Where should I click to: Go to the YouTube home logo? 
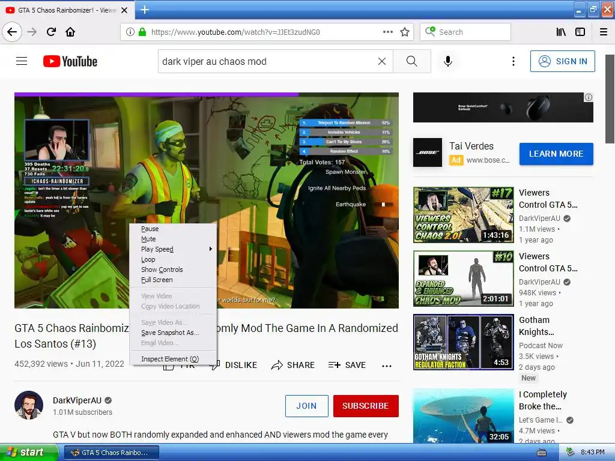click(x=70, y=61)
